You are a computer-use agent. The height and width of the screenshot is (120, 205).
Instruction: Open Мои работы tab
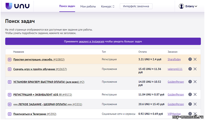tap(88, 7)
